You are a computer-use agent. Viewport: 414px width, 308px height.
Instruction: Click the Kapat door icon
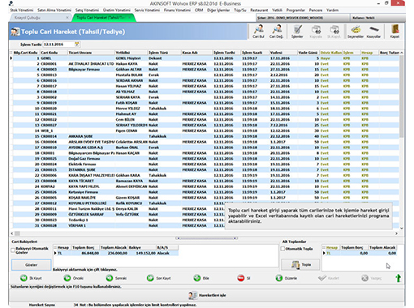click(395, 32)
